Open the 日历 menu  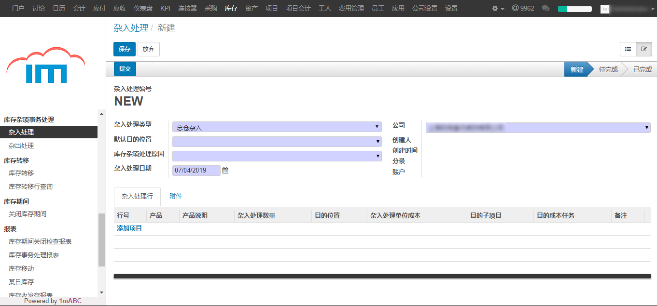coord(59,8)
